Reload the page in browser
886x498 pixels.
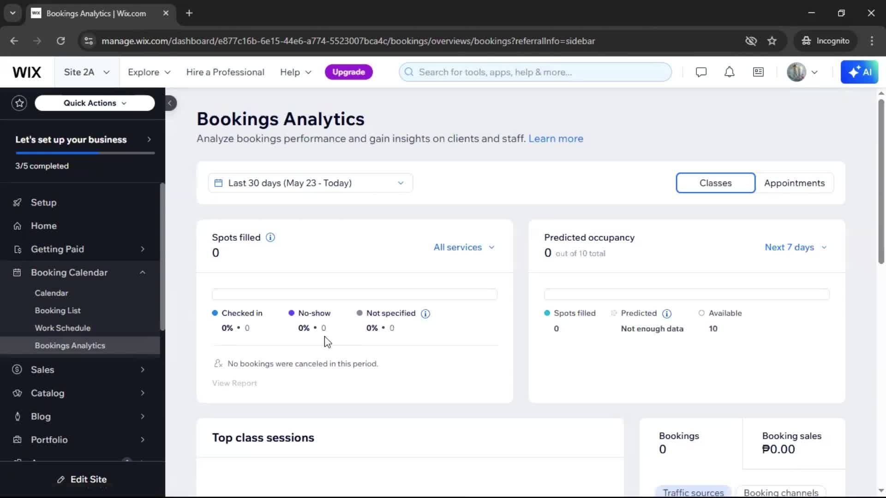click(x=60, y=41)
